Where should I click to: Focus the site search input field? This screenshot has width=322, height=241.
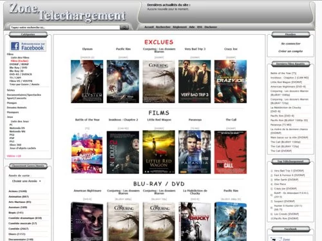pyautogui.click(x=65, y=27)
